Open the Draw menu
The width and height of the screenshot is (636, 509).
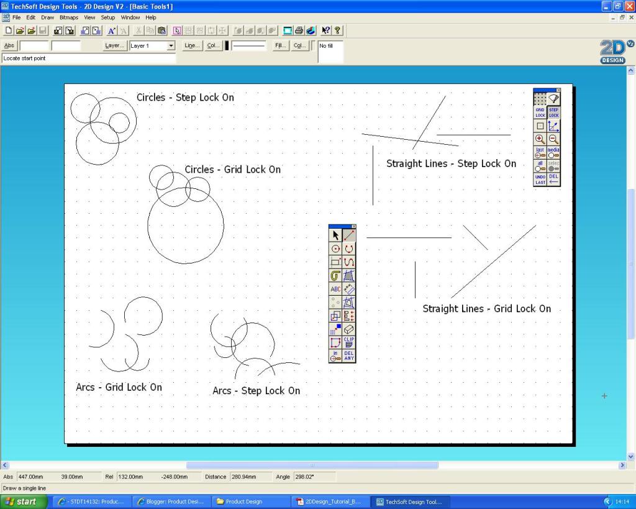pos(47,17)
